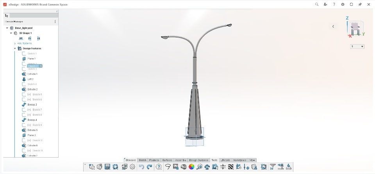Click the funnel filter icon in toolbar
The width and height of the screenshot is (375, 174).
[272, 167]
